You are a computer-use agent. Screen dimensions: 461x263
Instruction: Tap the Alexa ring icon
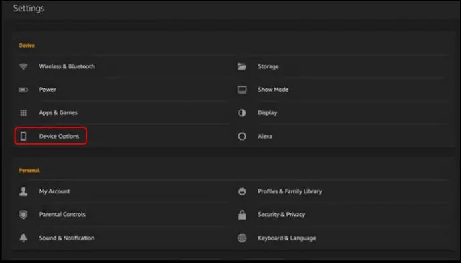coord(242,136)
